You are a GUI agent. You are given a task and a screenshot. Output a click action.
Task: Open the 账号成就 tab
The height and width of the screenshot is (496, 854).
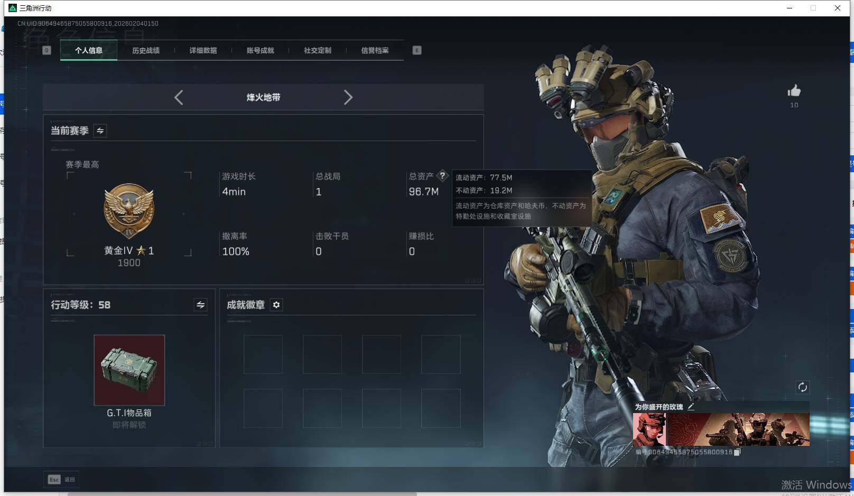[260, 50]
